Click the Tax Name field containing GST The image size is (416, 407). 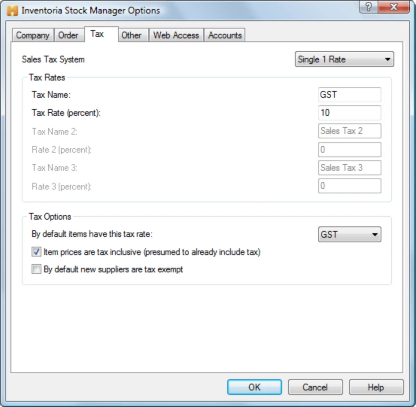pyautogui.click(x=349, y=95)
